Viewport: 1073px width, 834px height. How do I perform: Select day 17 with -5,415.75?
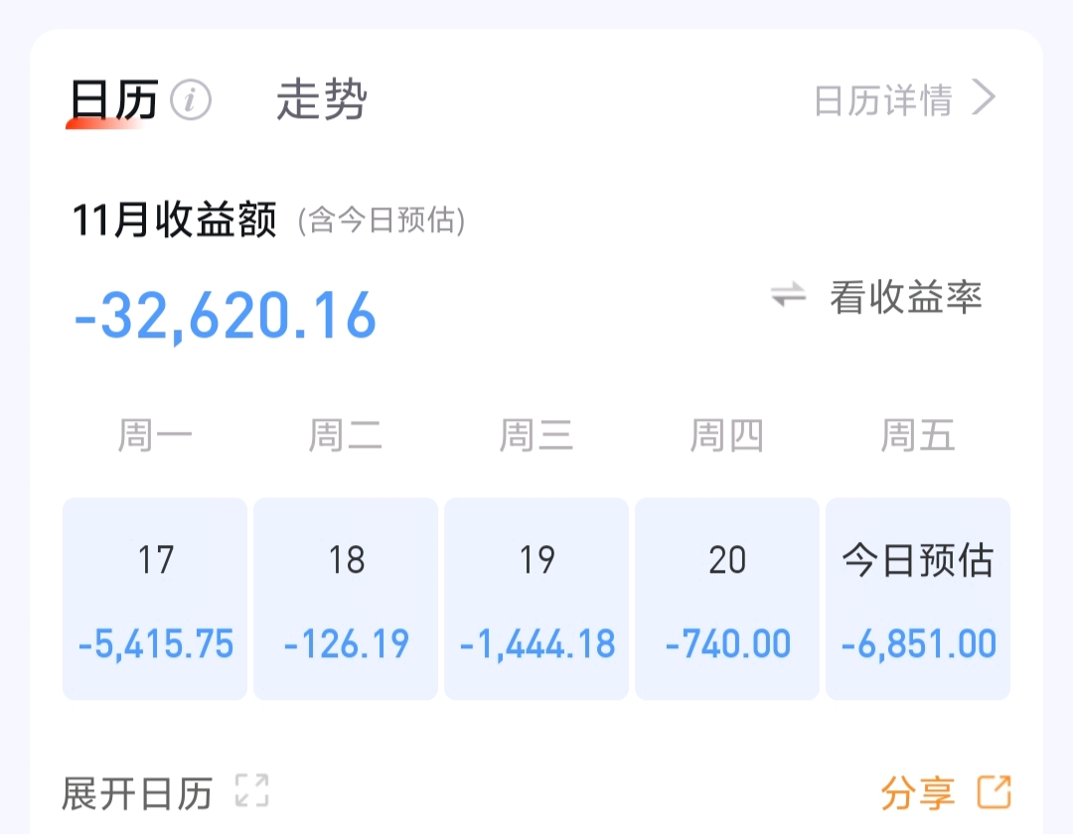coord(155,599)
